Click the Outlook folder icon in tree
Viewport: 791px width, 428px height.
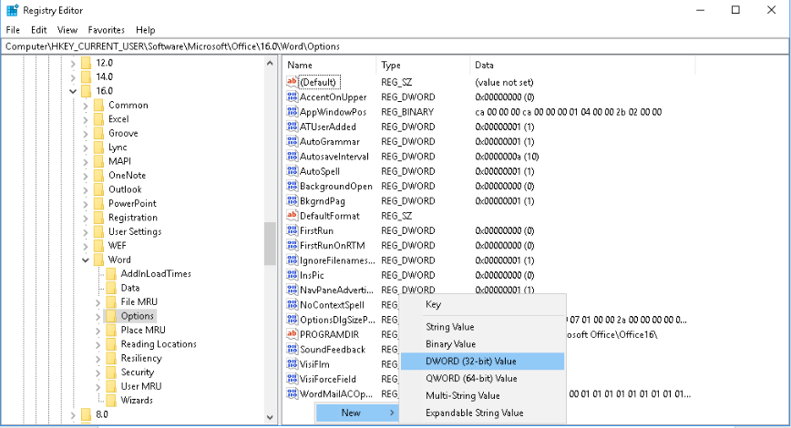point(98,189)
